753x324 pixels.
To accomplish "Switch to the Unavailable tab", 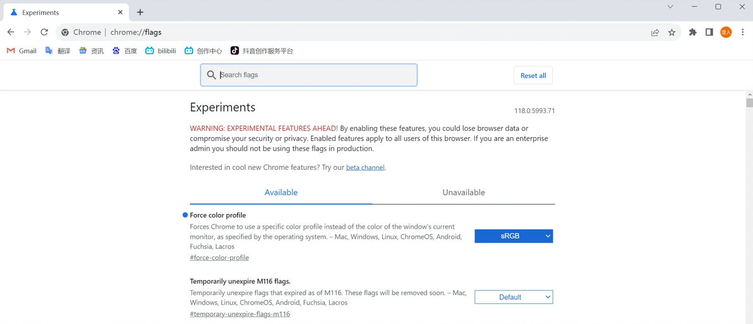I will (x=463, y=193).
